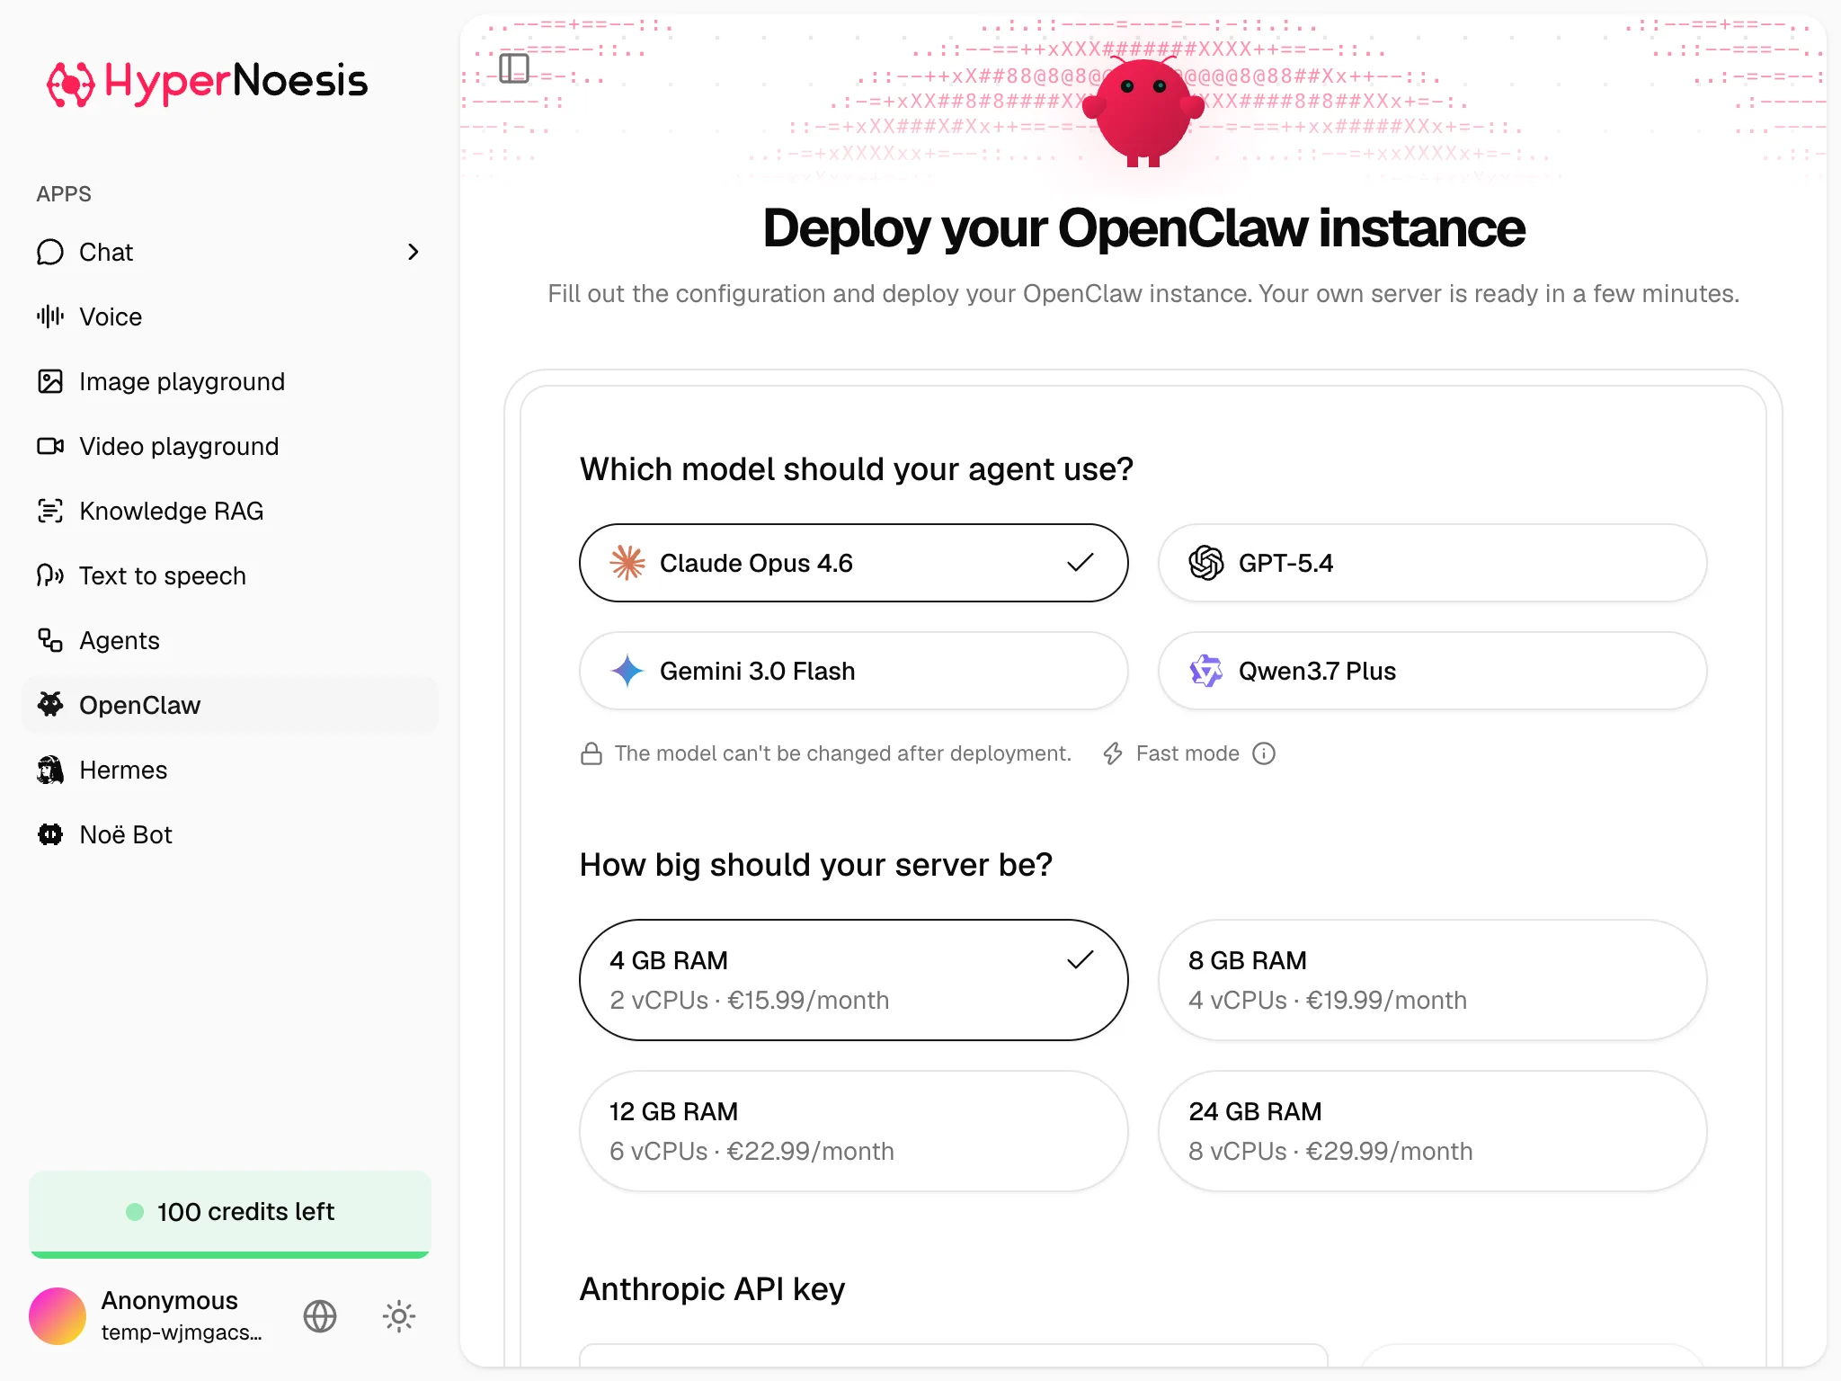Click the Video playground camera icon
Image resolution: width=1841 pixels, height=1381 pixels.
(x=50, y=446)
